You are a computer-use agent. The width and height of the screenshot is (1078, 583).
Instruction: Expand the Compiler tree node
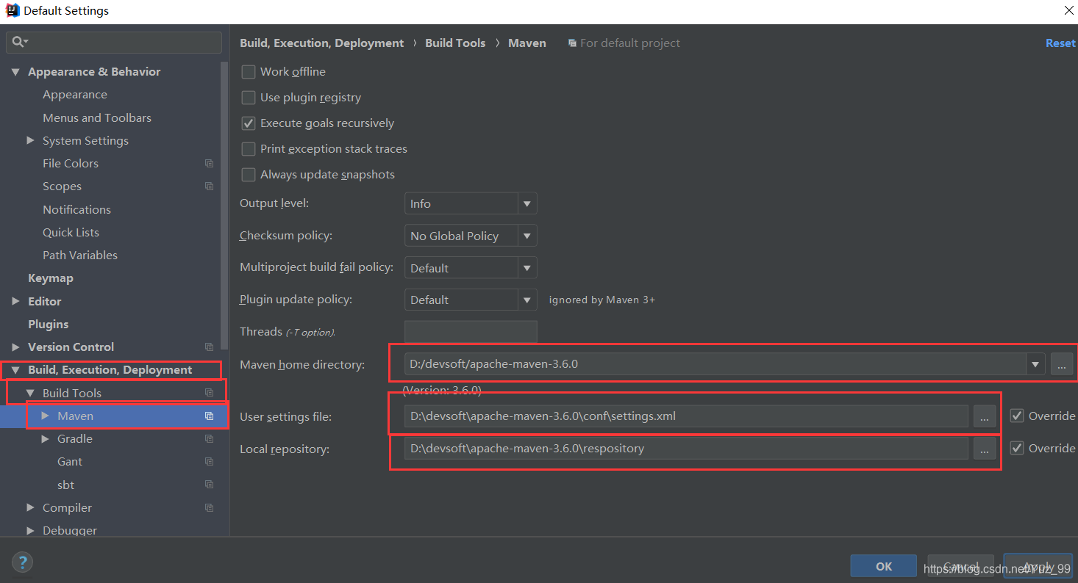pyautogui.click(x=30, y=507)
